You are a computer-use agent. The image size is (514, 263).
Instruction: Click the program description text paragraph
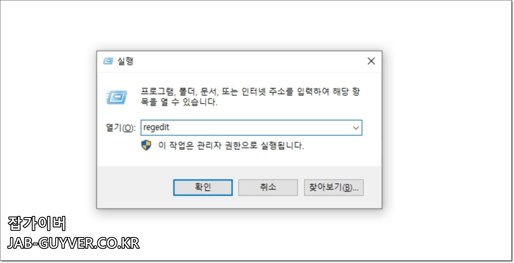point(250,97)
